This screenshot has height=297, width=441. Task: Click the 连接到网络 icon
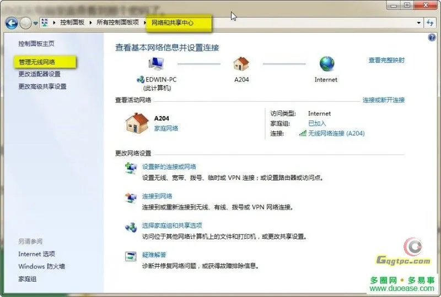pyautogui.click(x=131, y=198)
